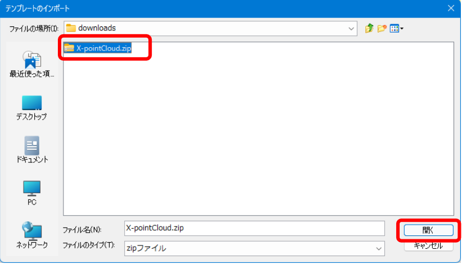Go up one folder level icon

(x=369, y=28)
